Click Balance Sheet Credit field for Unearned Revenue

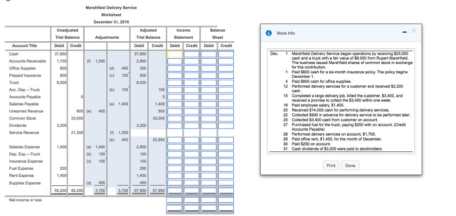(226, 111)
